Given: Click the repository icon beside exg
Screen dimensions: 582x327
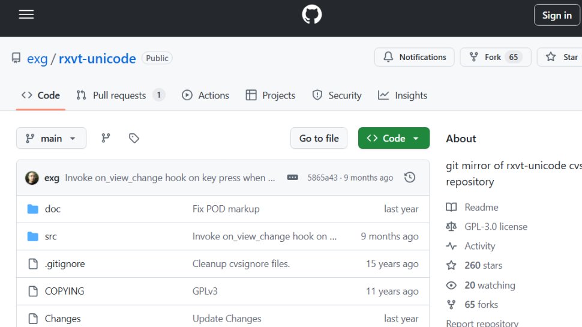Looking at the screenshot, I should tap(16, 58).
